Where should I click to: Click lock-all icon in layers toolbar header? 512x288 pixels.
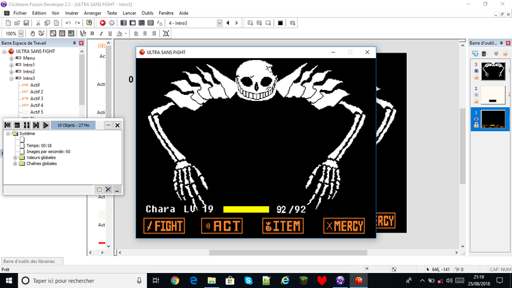pos(505,53)
